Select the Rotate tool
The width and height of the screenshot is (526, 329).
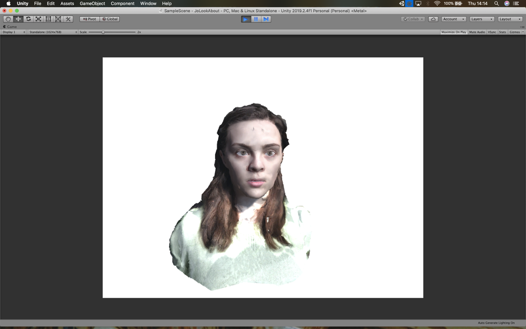click(x=28, y=19)
